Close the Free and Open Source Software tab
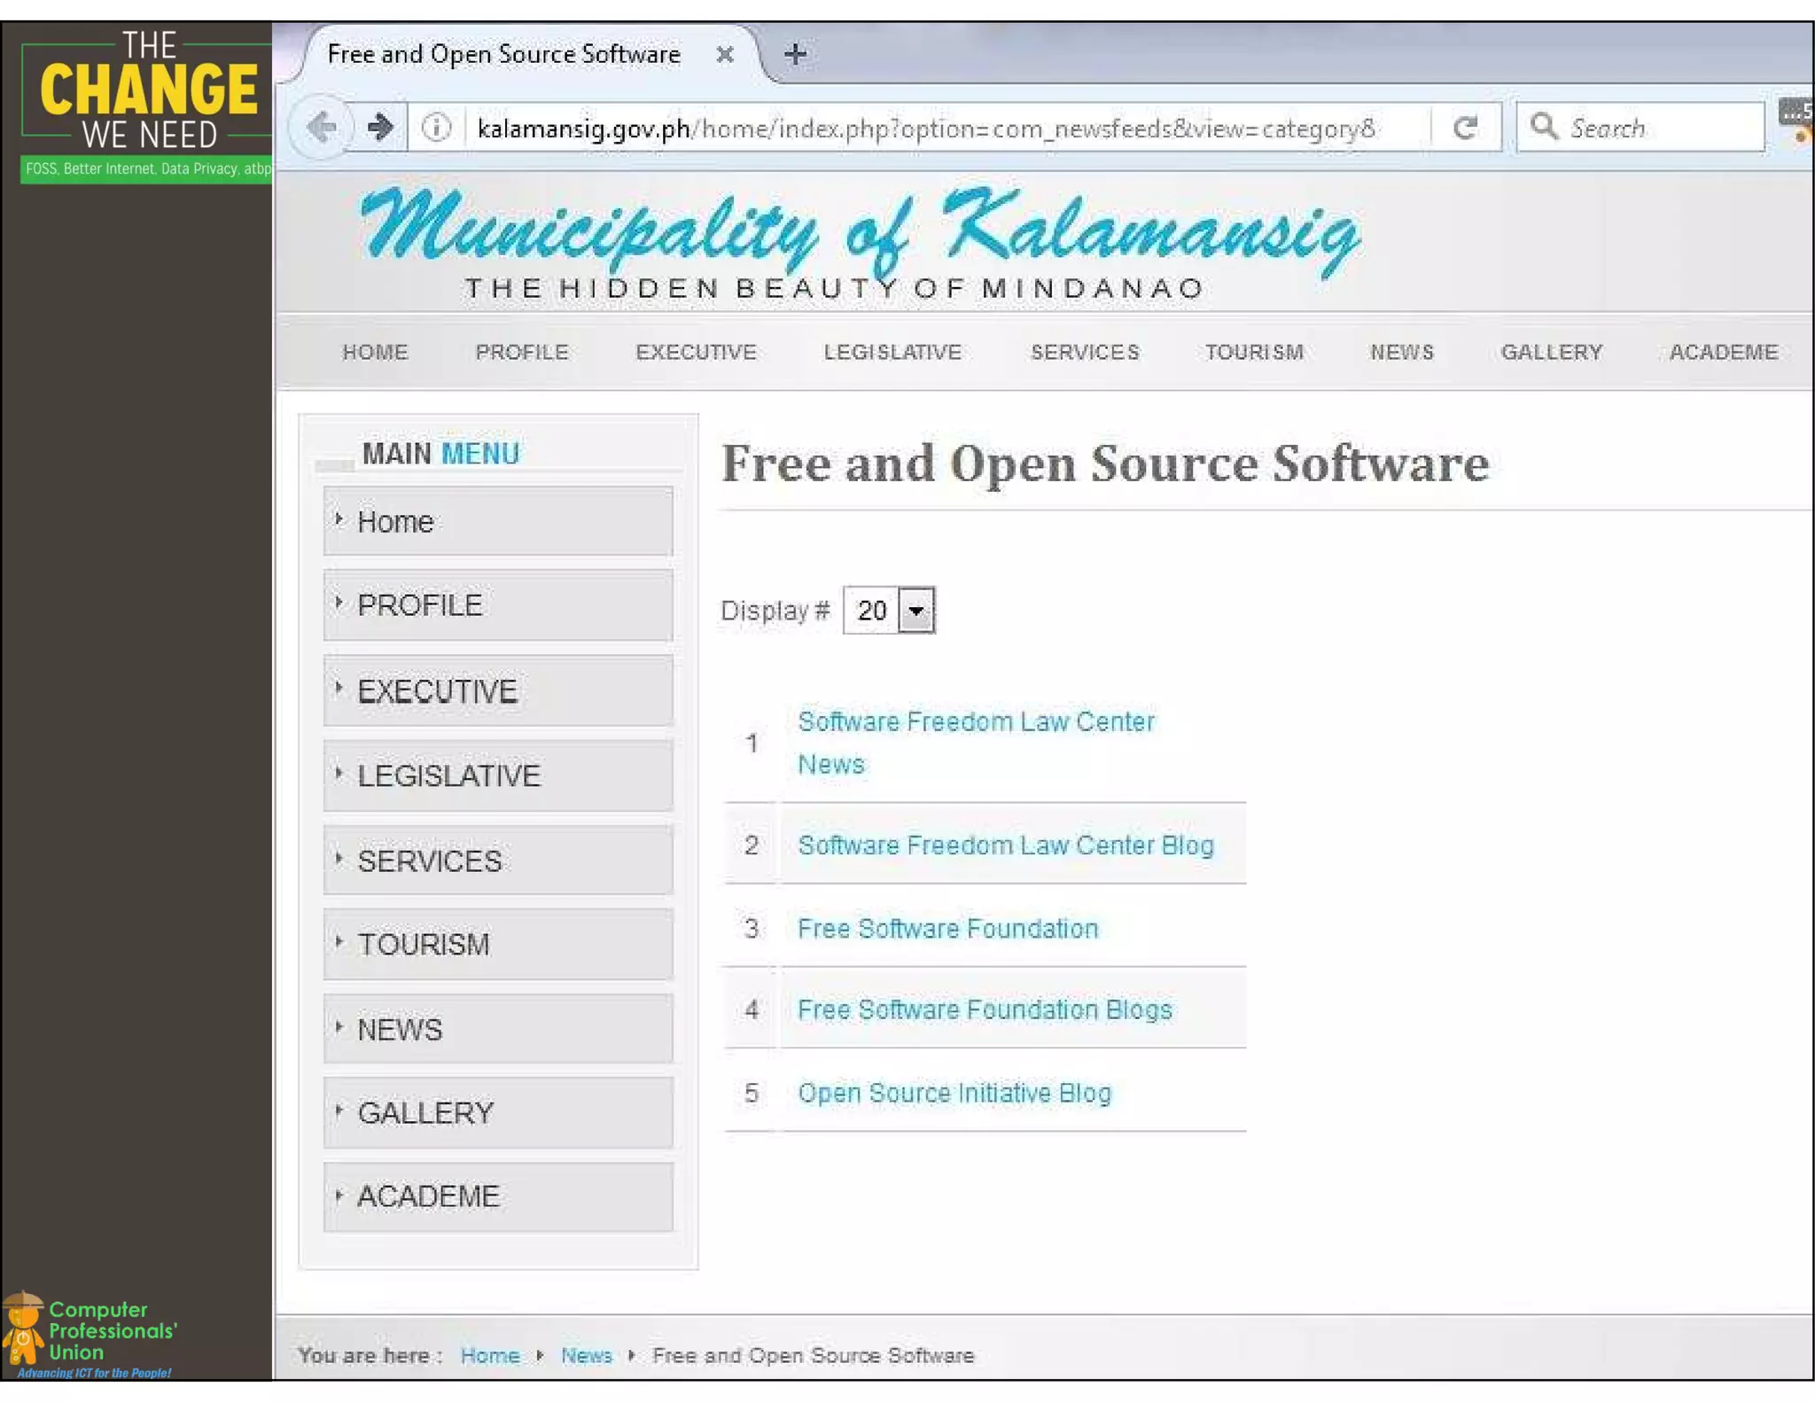This screenshot has height=1402, width=1815. [725, 55]
